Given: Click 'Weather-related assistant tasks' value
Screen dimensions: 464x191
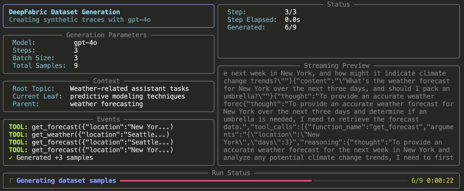Looking at the screenshot, I should coord(129,89).
